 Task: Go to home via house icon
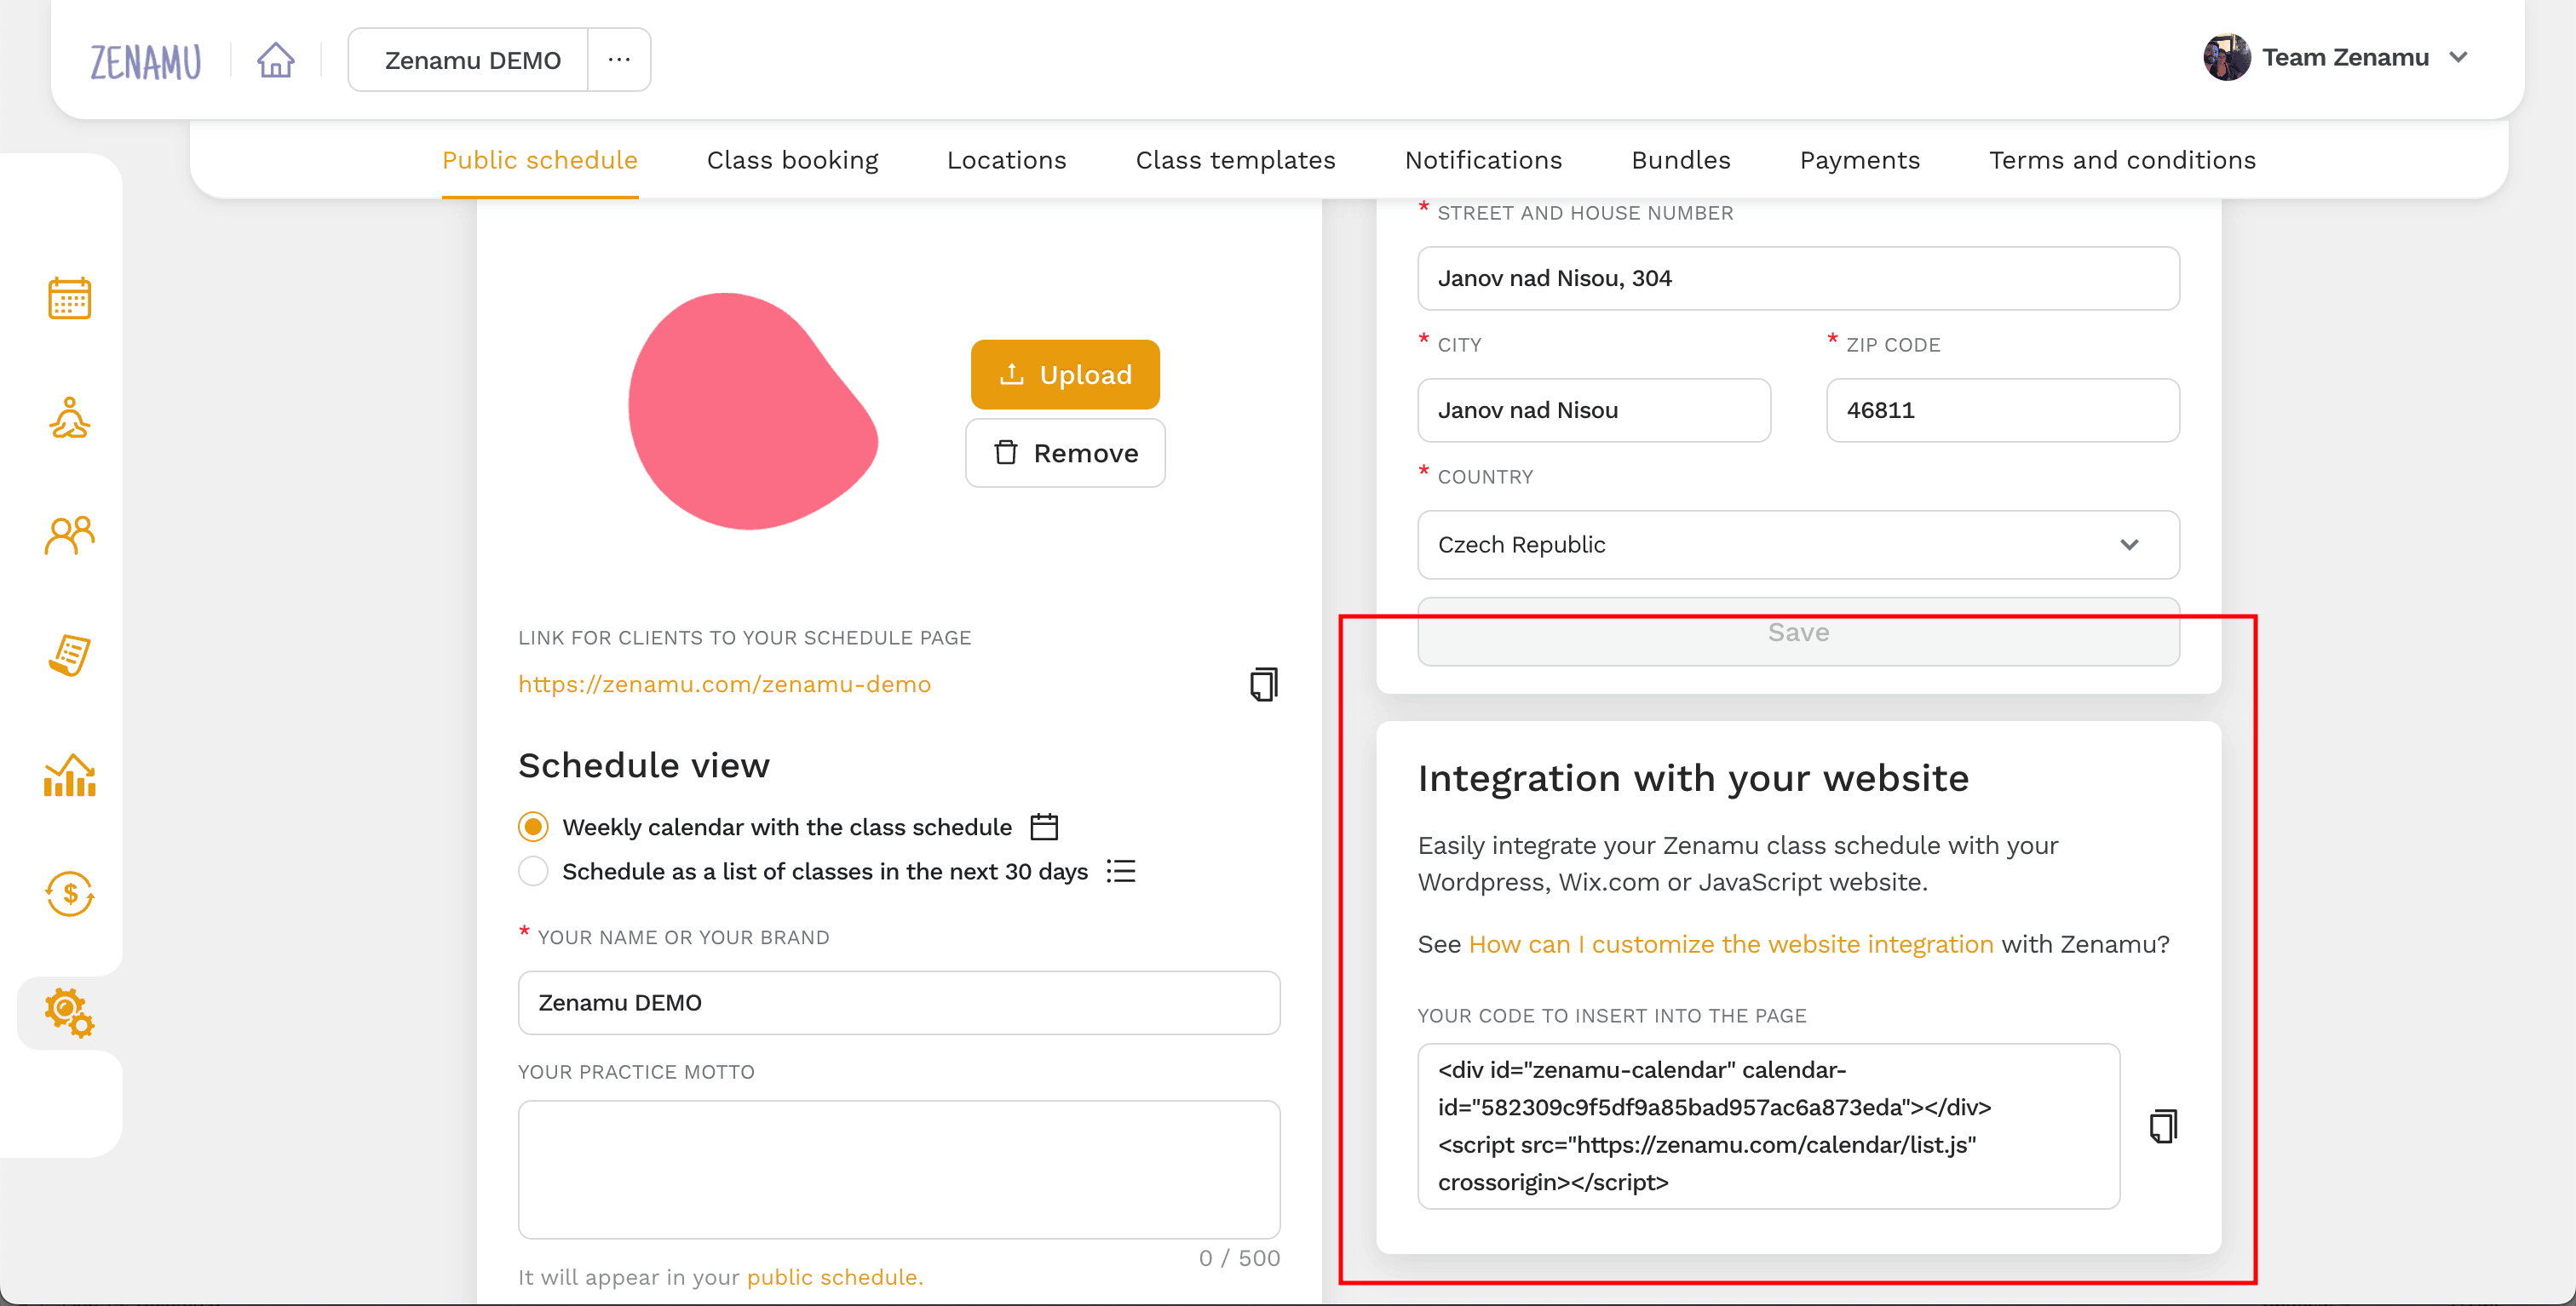pyautogui.click(x=275, y=60)
